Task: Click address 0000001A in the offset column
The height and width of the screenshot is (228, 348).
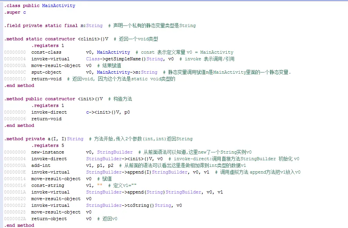Action: pos(15,192)
